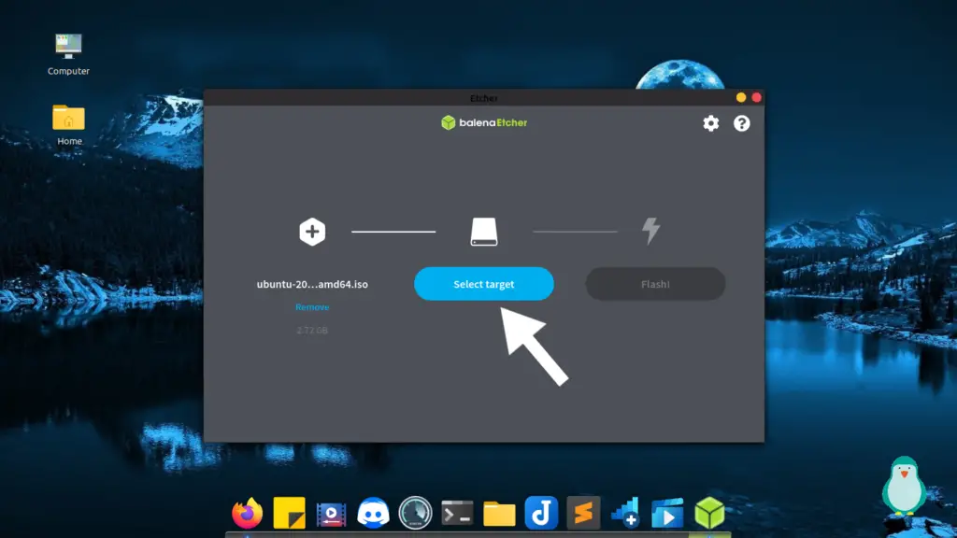Open the speedometer gauge dock app
957x538 pixels.
click(415, 513)
